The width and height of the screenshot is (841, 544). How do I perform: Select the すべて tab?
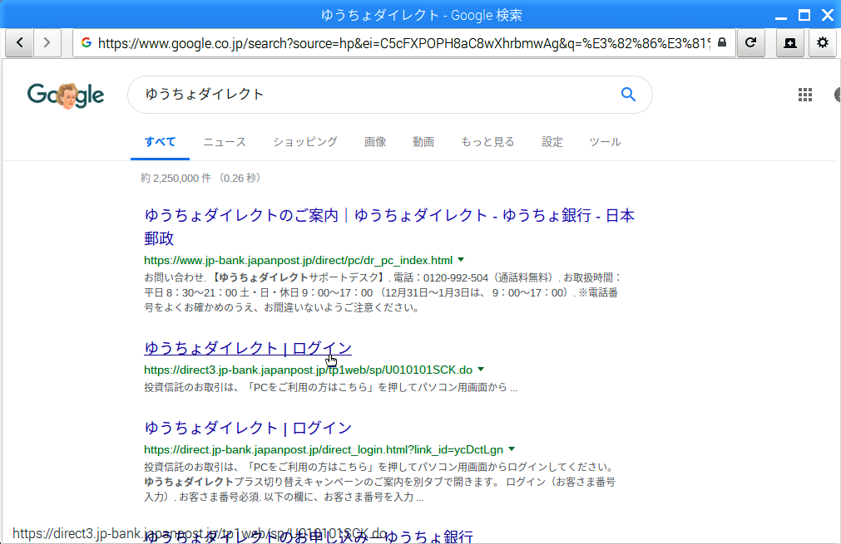click(160, 142)
